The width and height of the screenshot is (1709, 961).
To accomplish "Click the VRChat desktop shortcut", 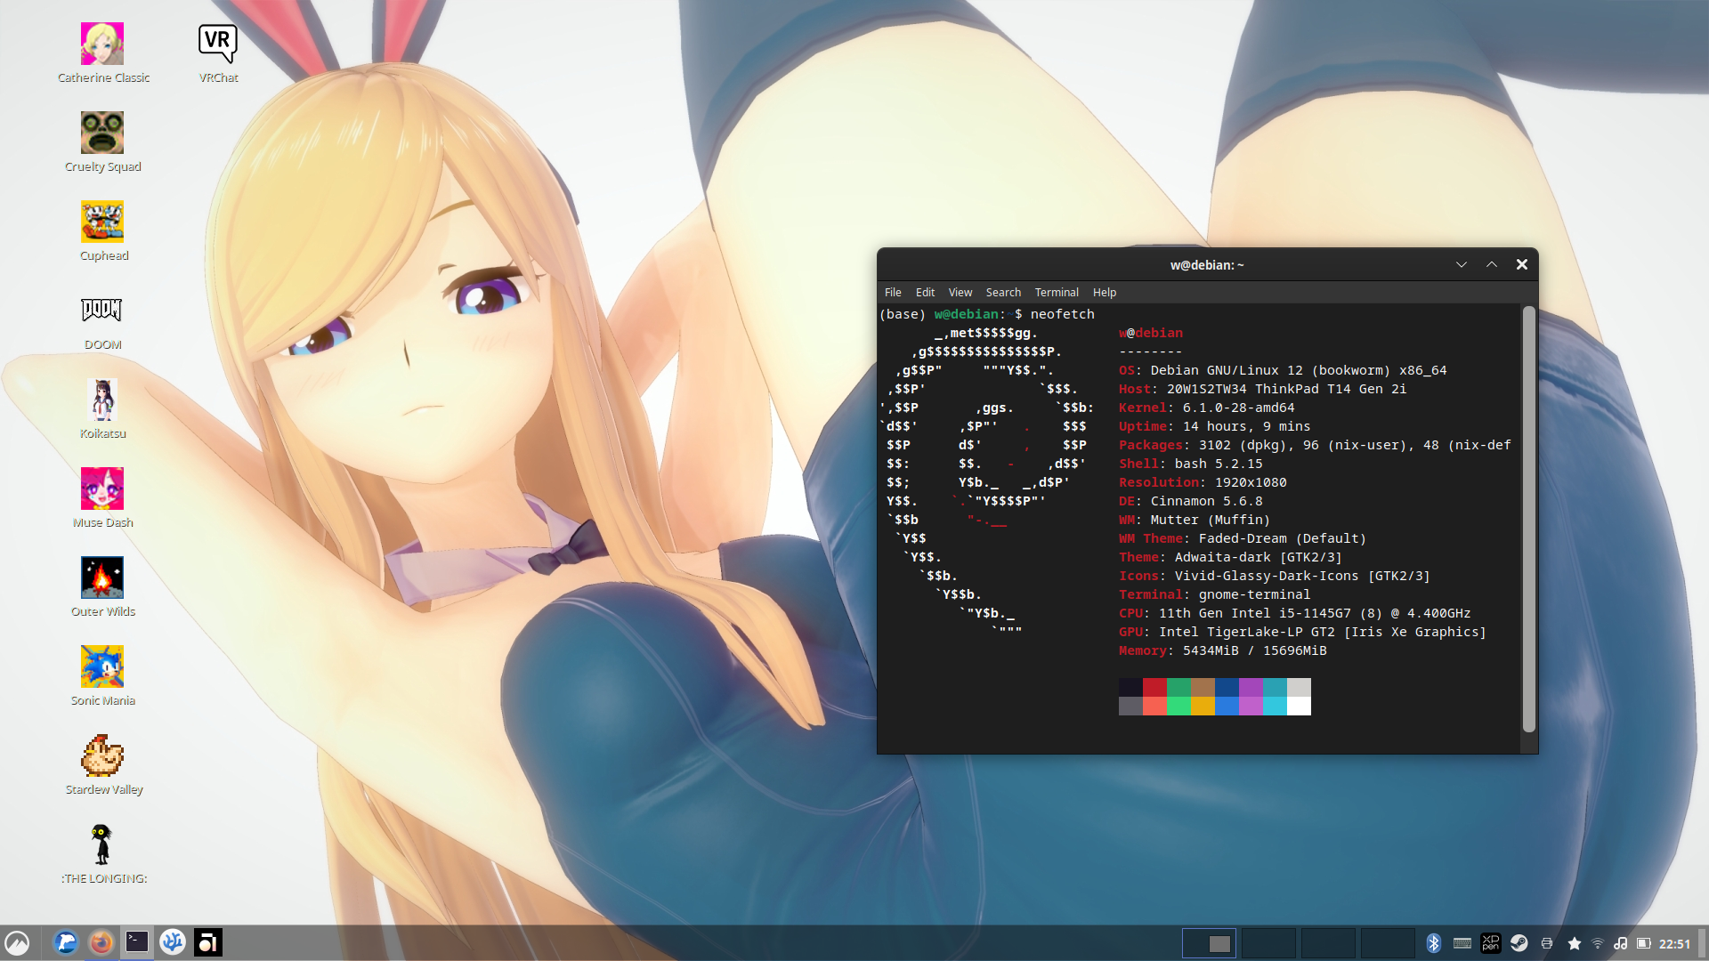I will pyautogui.click(x=218, y=44).
